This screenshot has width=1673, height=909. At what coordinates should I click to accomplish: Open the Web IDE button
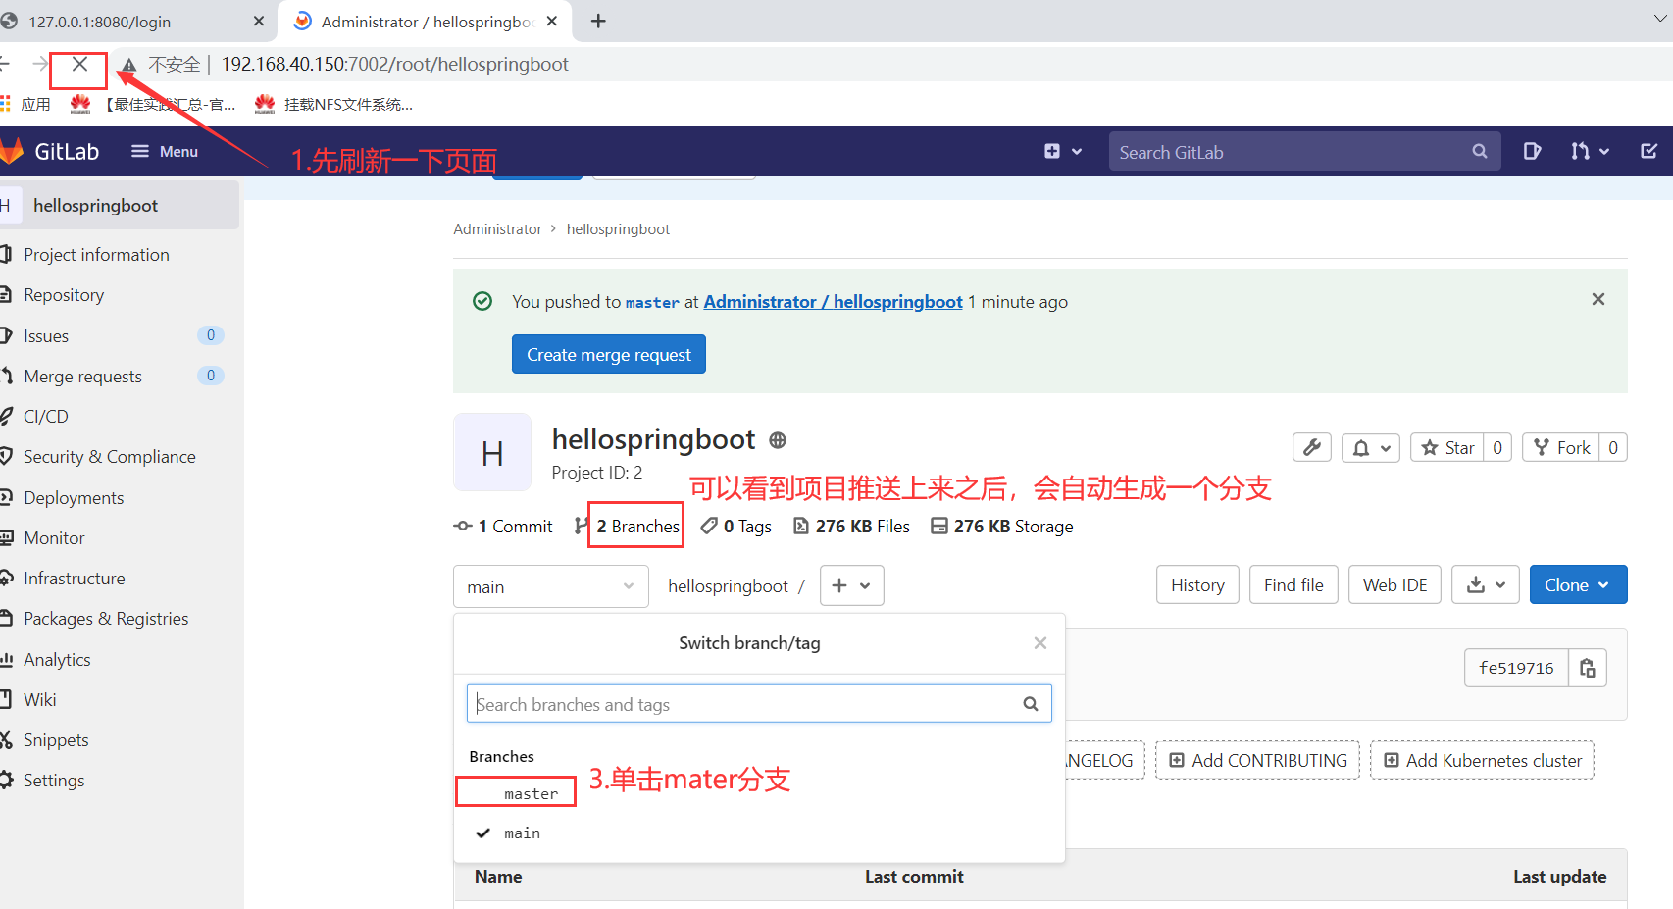pos(1394,584)
